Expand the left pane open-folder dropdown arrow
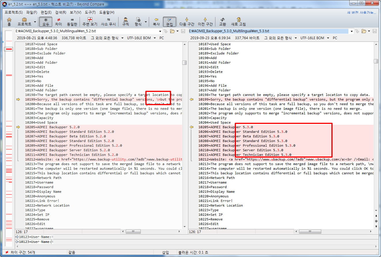Viewport: 381px width, 257px height. (x=177, y=31)
